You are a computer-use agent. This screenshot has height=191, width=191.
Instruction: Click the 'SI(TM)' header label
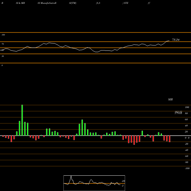(x=73, y=3)
